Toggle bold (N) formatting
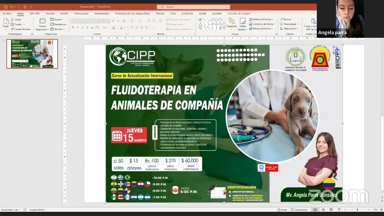Viewport: 384px width, 216px height. tap(73, 27)
